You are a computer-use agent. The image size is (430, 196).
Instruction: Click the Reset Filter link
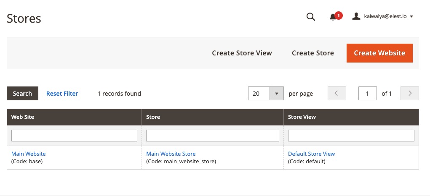(62, 94)
